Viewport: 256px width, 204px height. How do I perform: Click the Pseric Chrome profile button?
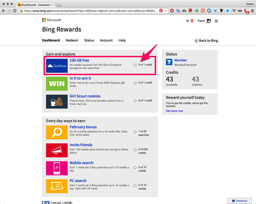[x=250, y=4]
